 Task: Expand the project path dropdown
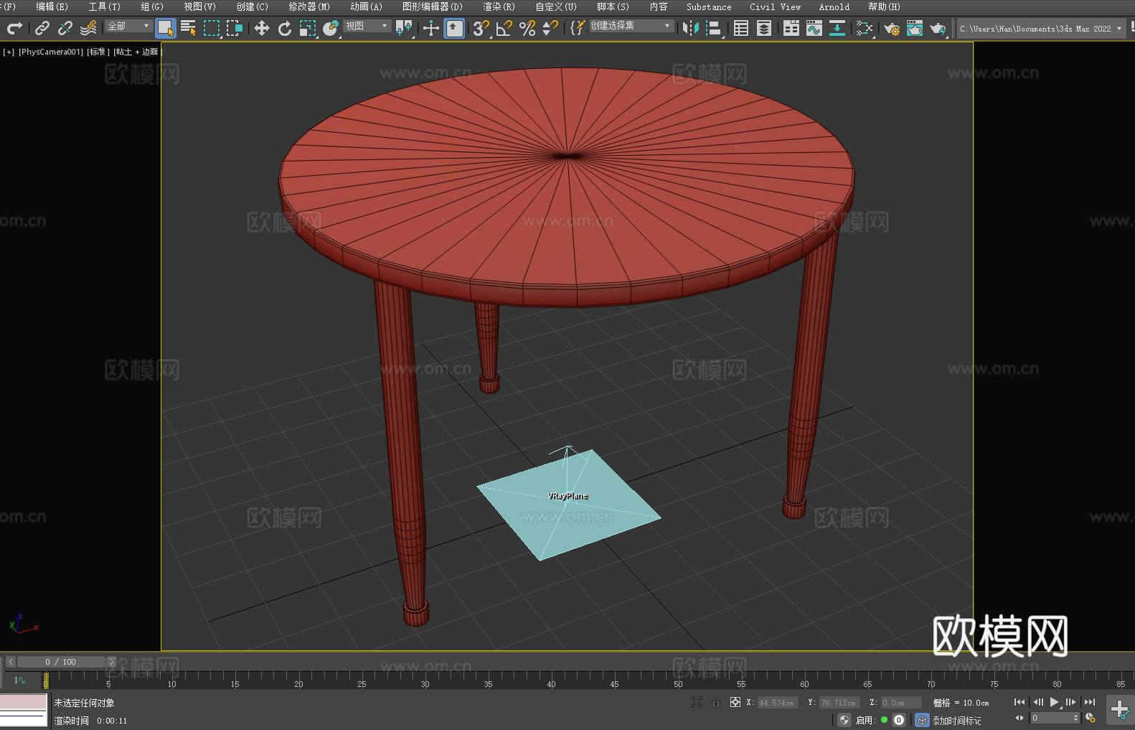pos(1118,29)
